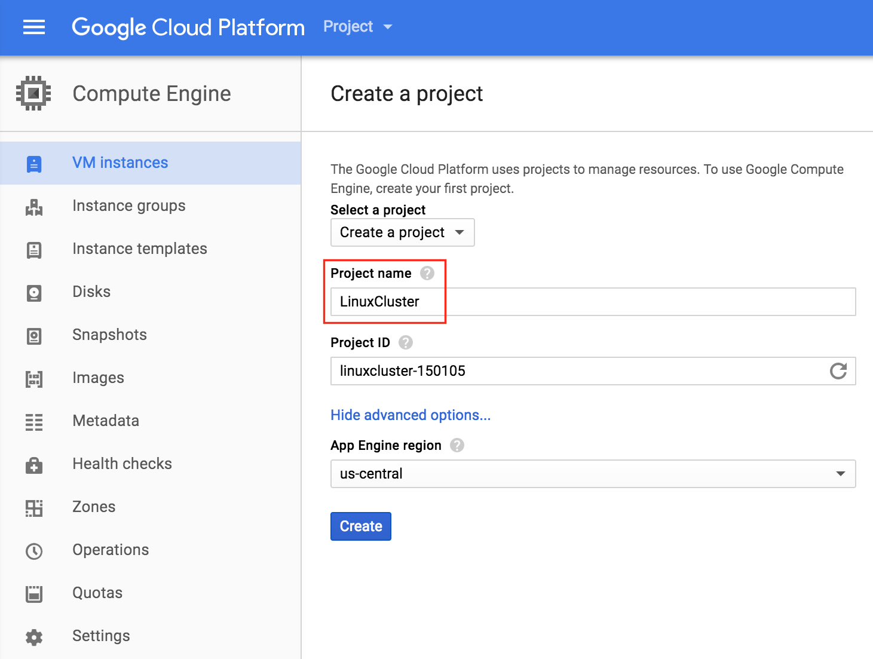Click the Create button

click(361, 526)
